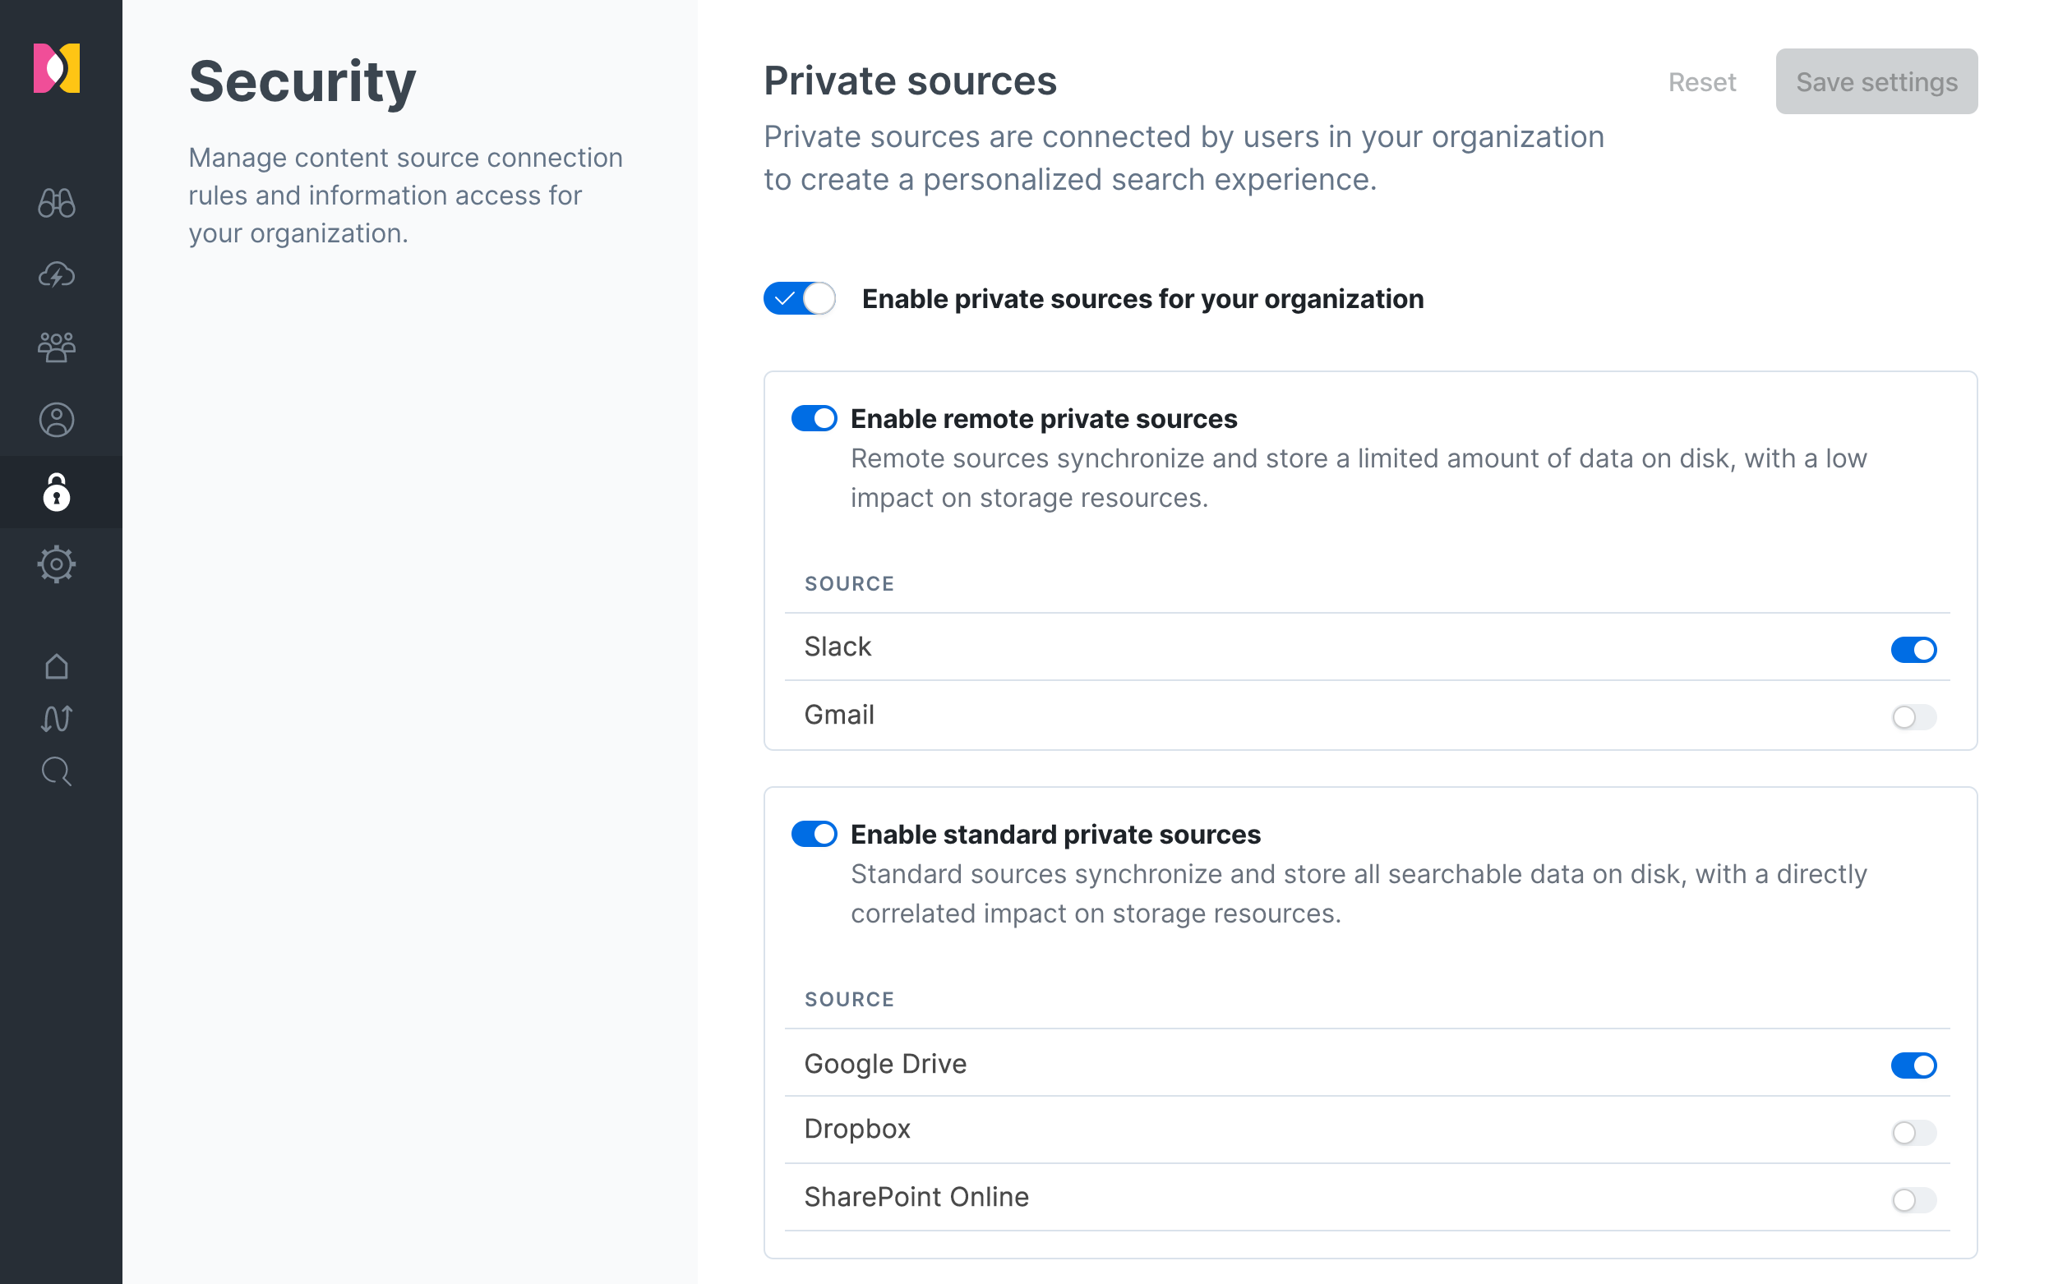The width and height of the screenshot is (2072, 1284).
Task: Enable the Gmail source toggle
Action: 1913,716
